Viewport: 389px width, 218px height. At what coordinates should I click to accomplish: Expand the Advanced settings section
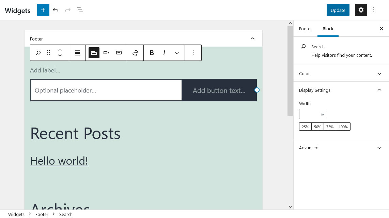pos(341,148)
